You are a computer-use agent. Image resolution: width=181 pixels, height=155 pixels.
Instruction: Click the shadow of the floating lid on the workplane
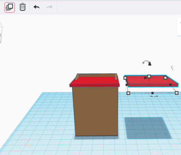(148, 128)
